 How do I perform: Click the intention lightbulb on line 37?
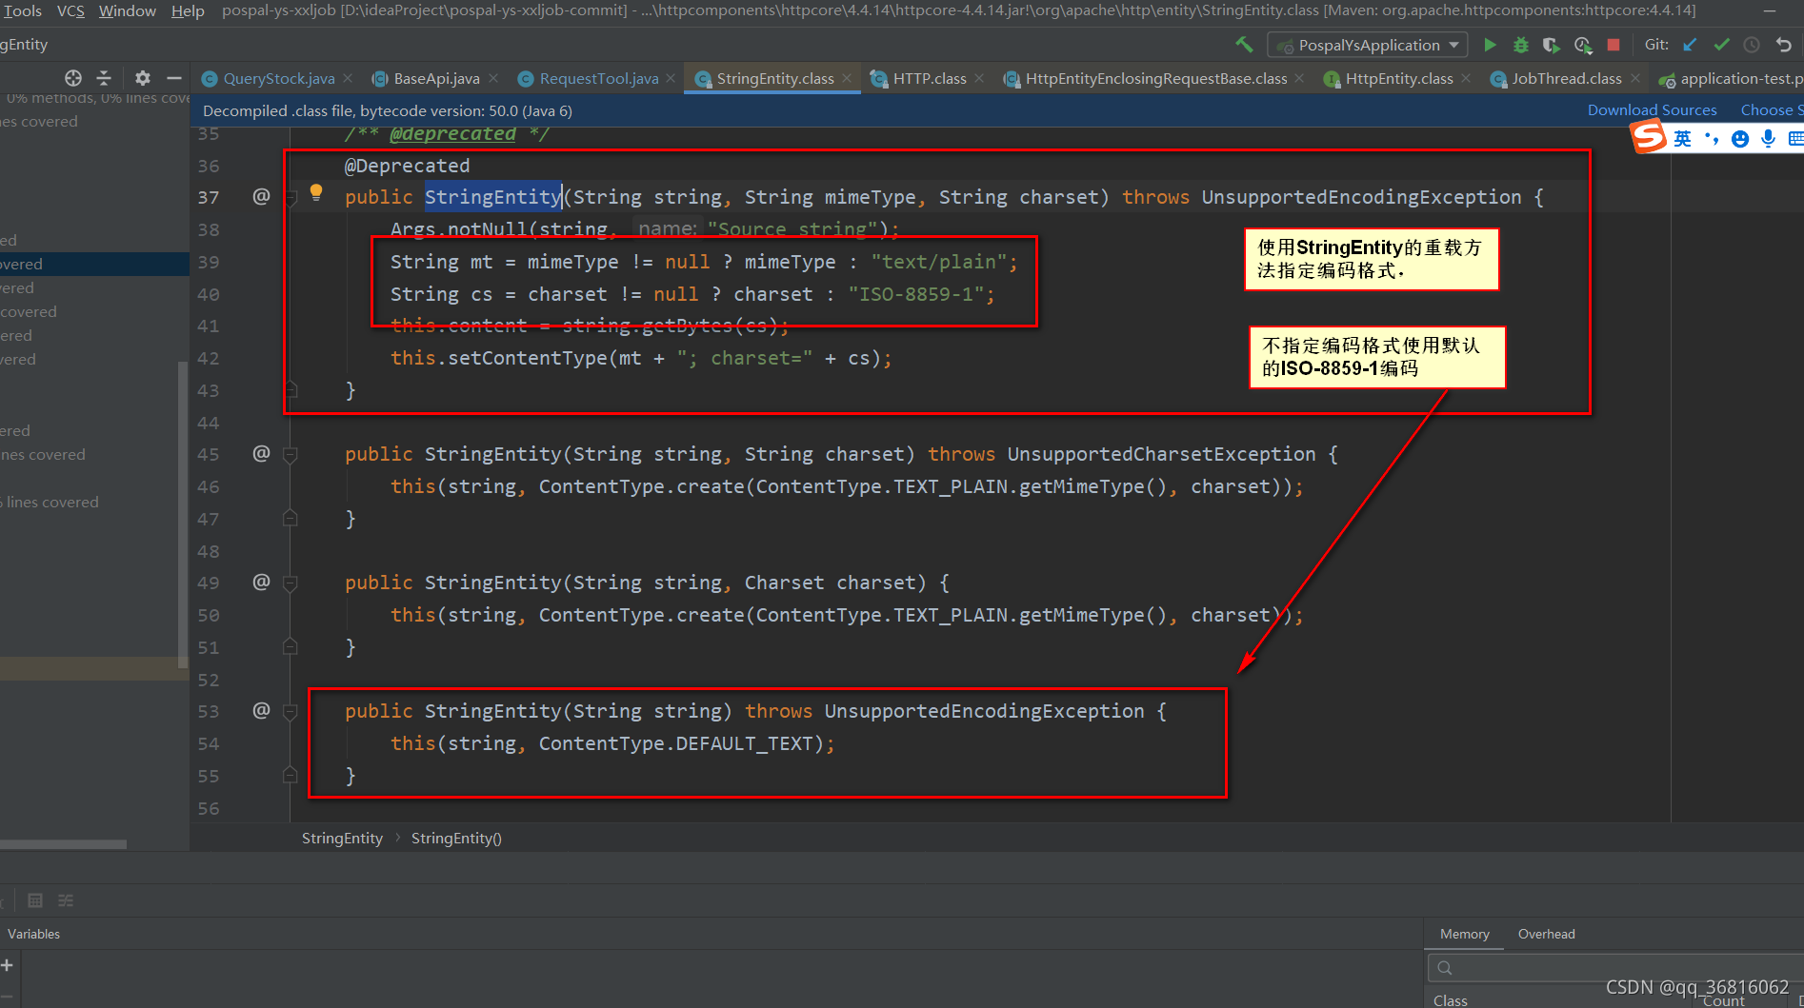point(316,193)
